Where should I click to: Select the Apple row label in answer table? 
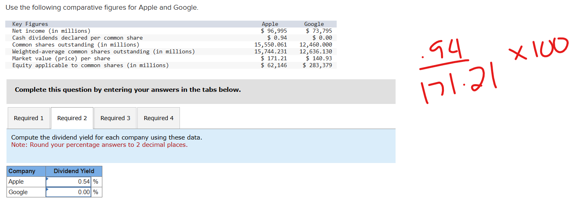pos(16,182)
